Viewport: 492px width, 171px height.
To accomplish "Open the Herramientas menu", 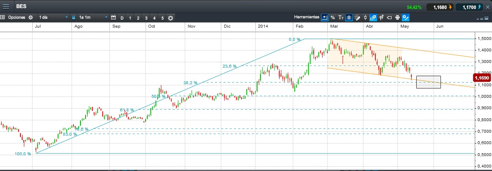I will [306, 17].
